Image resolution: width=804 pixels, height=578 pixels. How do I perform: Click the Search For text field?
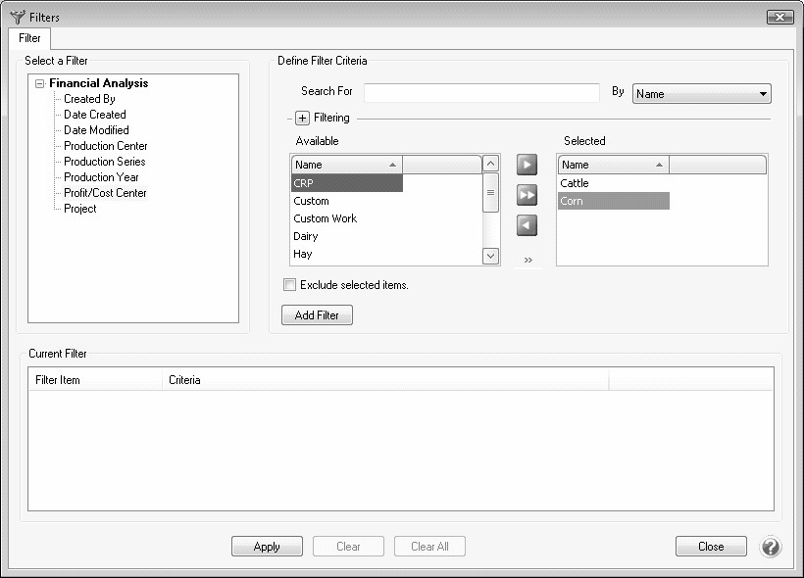click(480, 93)
